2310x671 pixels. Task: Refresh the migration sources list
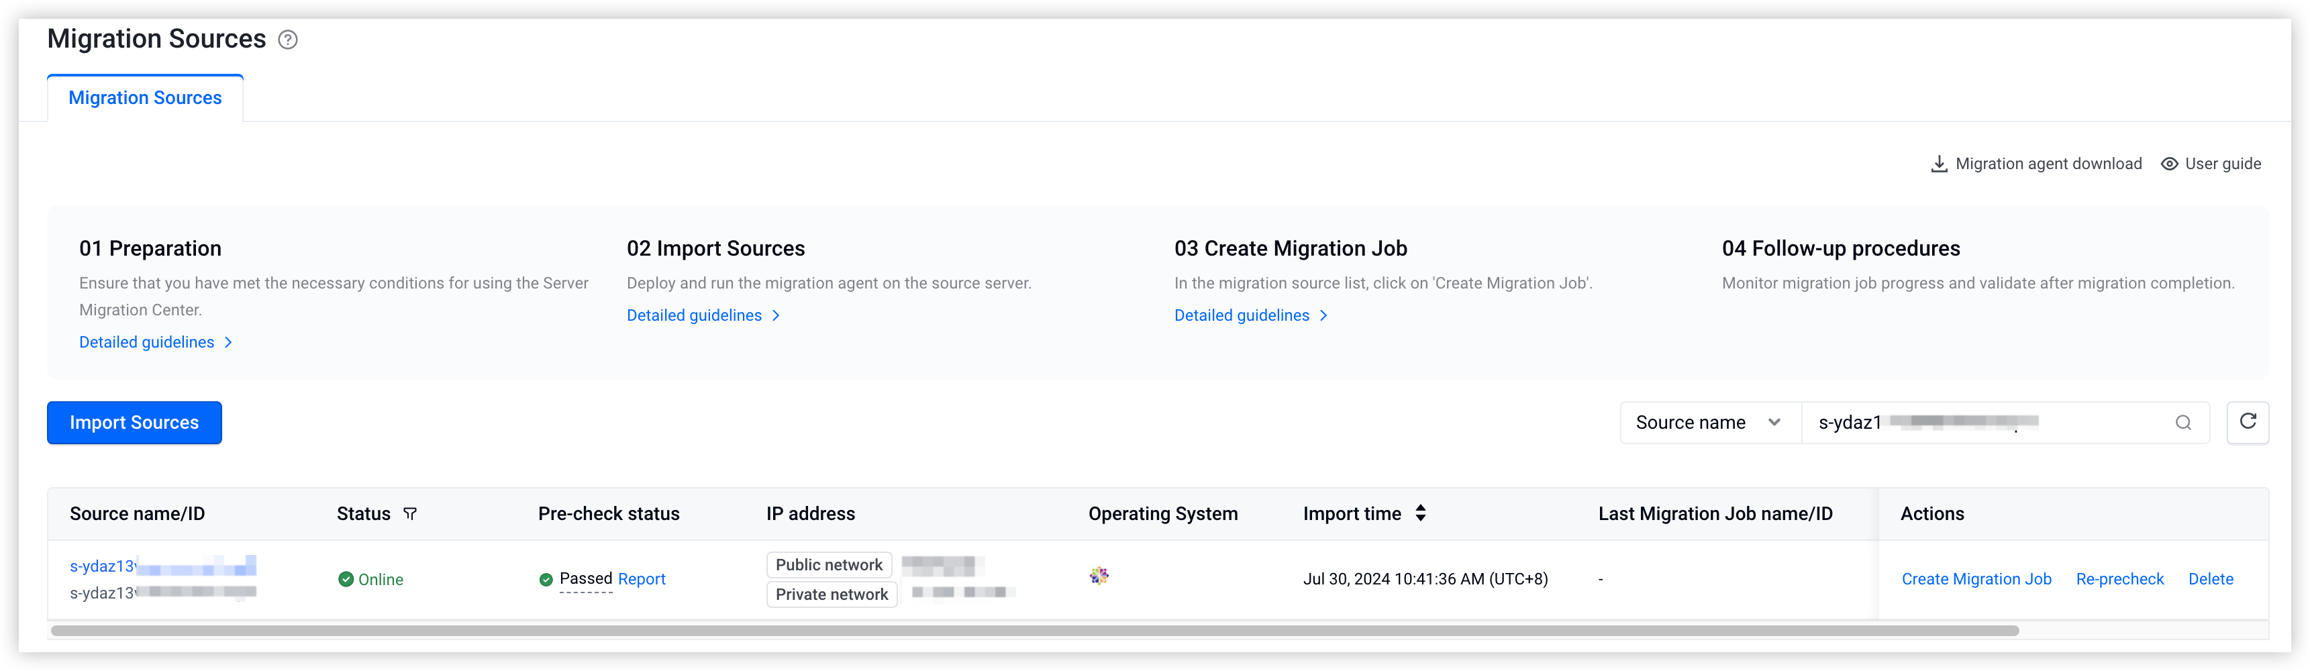2248,421
